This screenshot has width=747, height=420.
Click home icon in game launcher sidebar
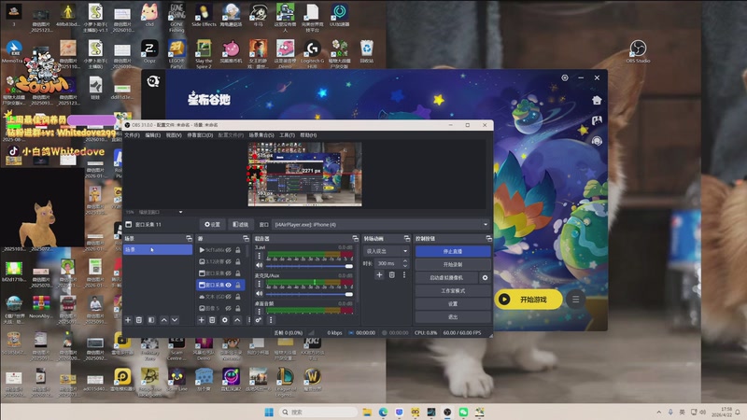pyautogui.click(x=597, y=100)
